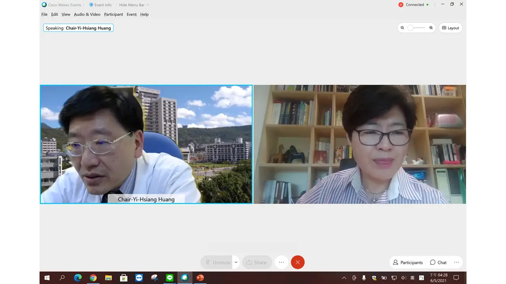Open the Layout options
This screenshot has width=506, height=284.
click(x=450, y=28)
